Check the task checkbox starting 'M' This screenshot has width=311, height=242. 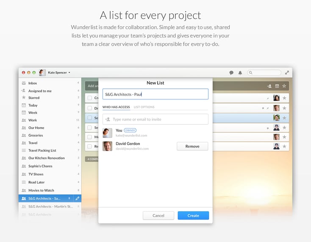click(90, 137)
